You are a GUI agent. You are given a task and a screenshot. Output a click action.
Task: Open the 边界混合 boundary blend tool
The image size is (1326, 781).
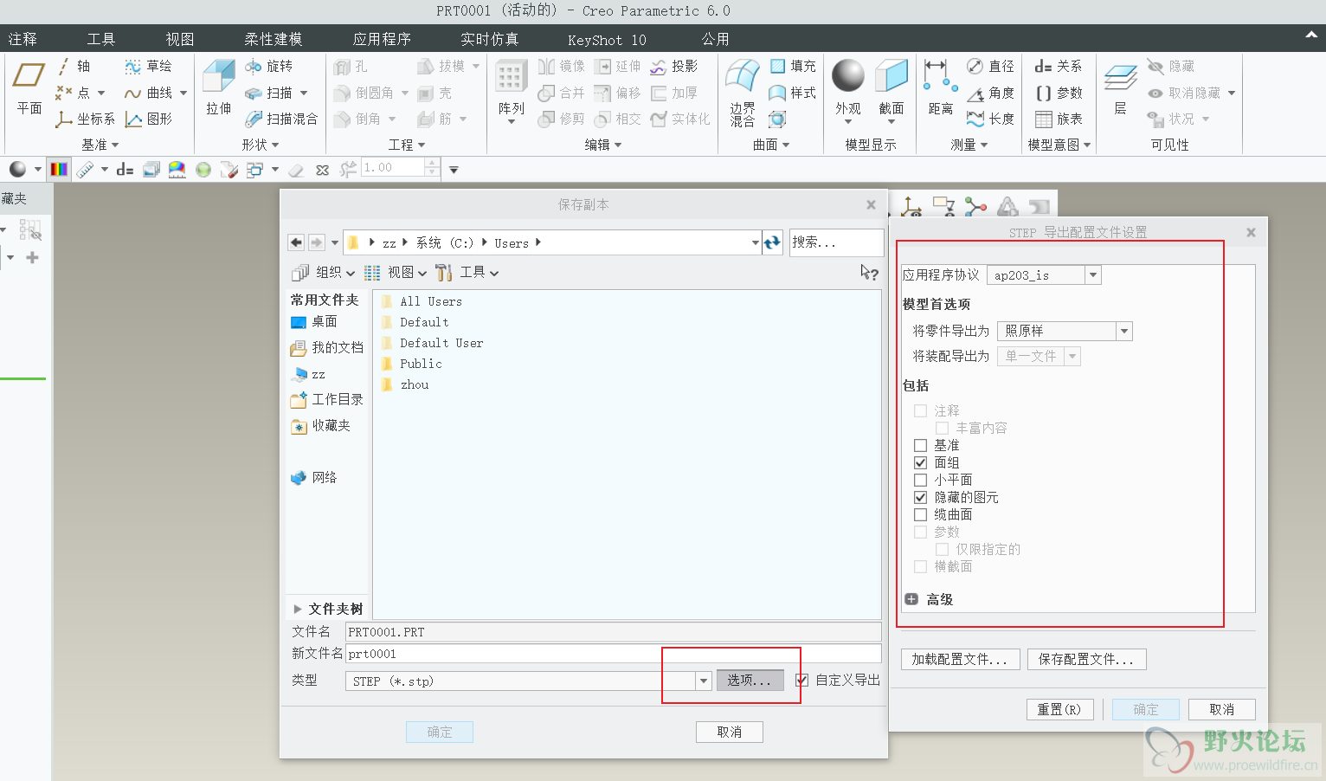coord(743,94)
